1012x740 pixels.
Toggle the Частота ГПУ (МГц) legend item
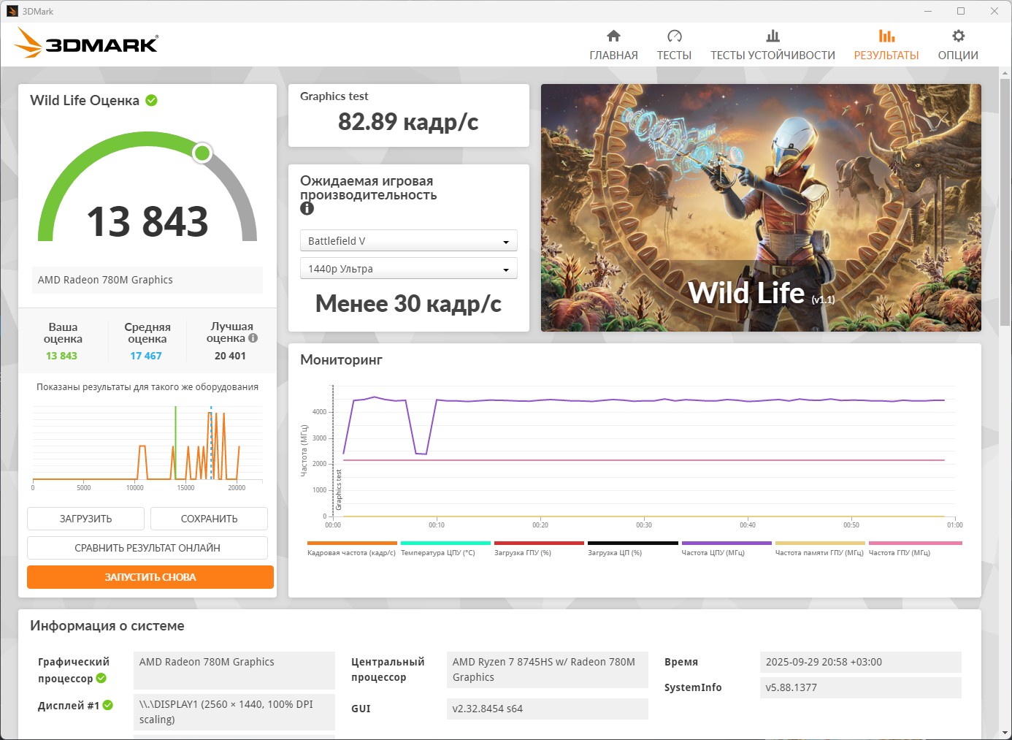coord(915,549)
